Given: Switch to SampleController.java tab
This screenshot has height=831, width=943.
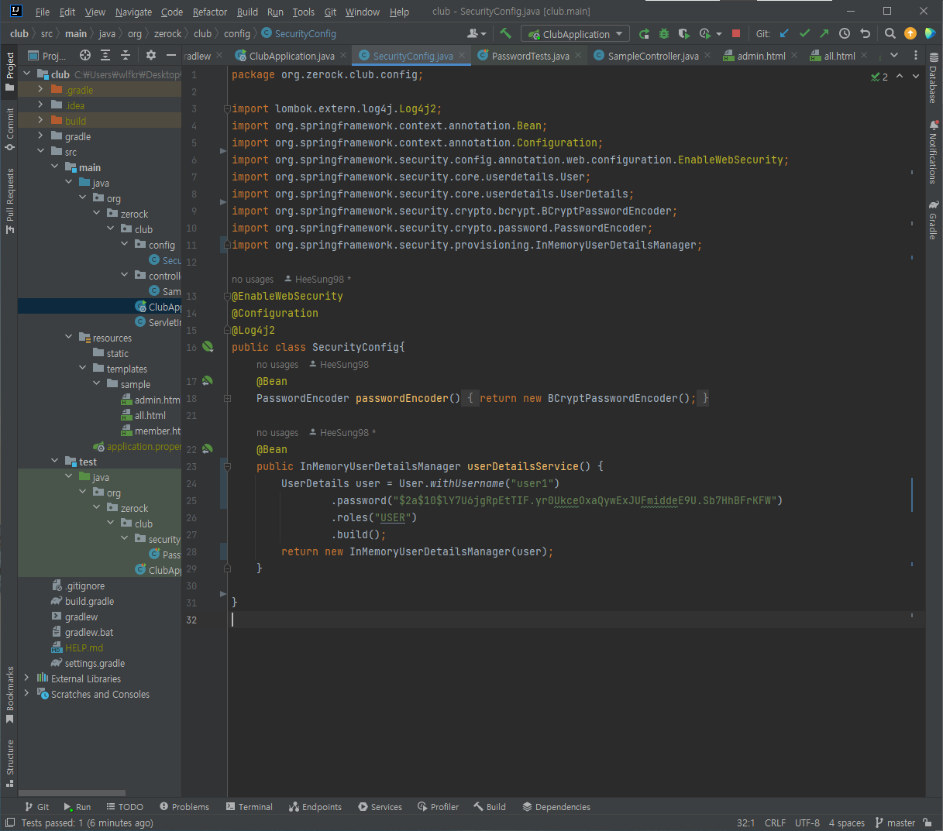Looking at the screenshot, I should 652,56.
